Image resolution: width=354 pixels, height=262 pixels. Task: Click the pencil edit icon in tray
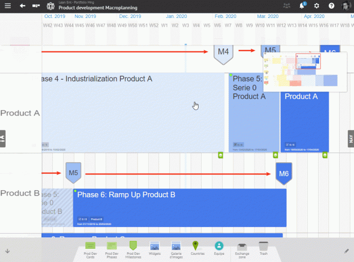[x=346, y=251]
